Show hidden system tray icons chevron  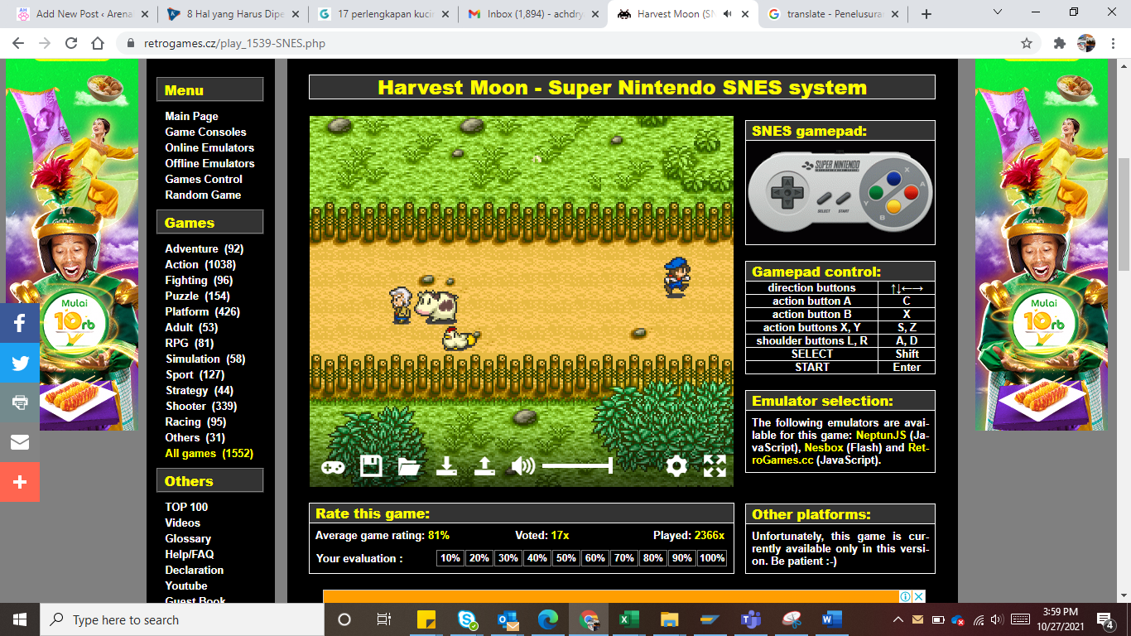pos(898,619)
